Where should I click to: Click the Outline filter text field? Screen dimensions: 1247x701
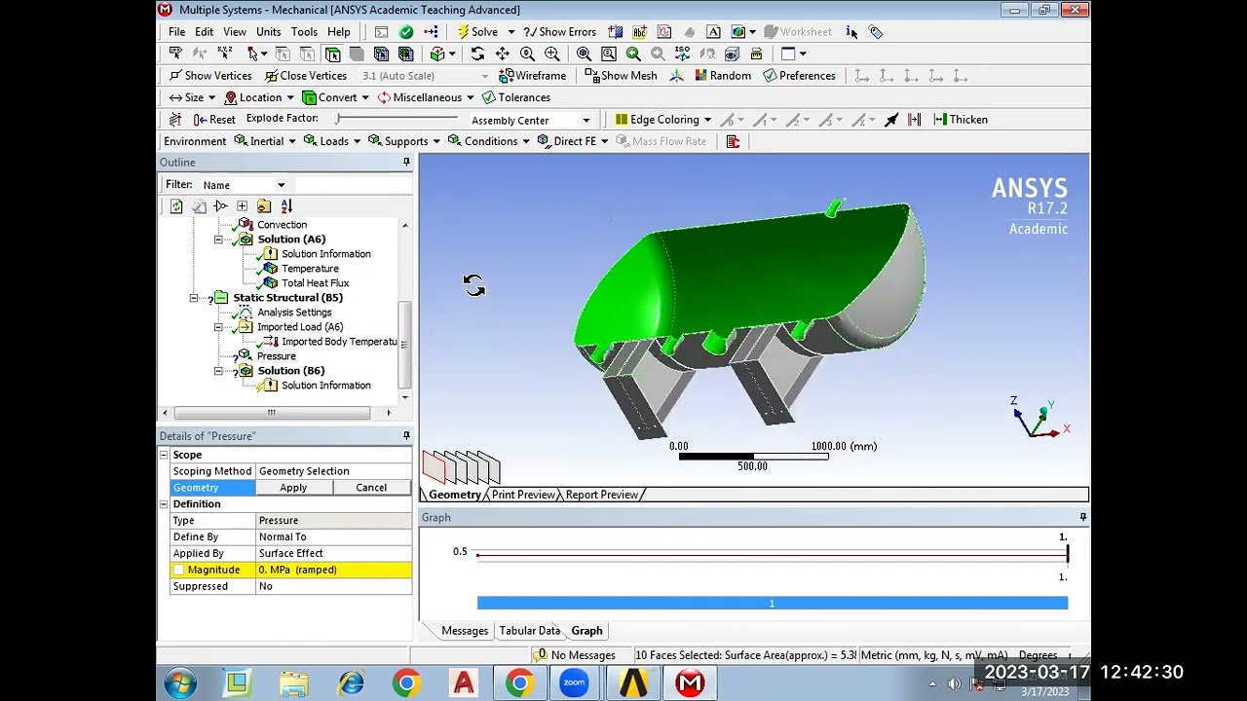click(353, 185)
